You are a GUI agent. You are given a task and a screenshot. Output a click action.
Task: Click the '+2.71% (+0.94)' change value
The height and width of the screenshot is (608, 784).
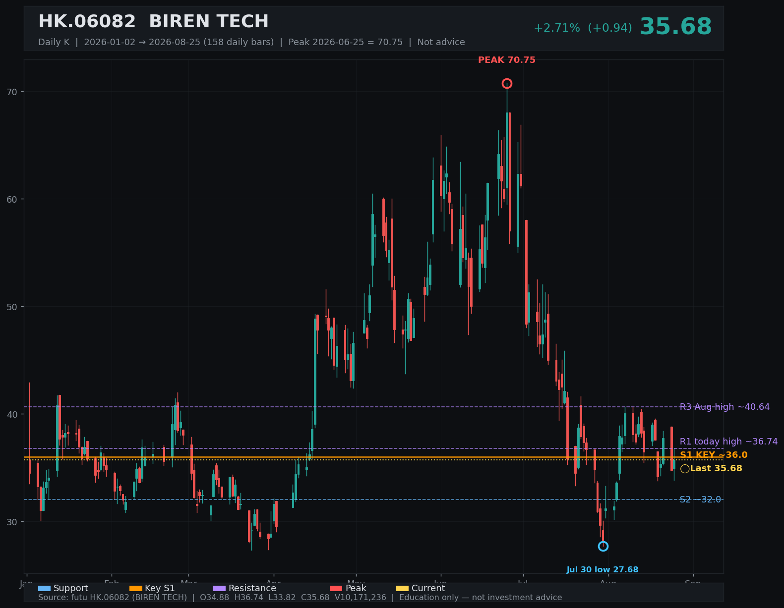583,28
